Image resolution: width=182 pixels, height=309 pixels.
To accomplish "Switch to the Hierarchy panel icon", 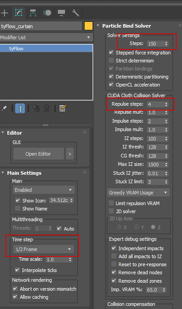I will click(33, 13).
